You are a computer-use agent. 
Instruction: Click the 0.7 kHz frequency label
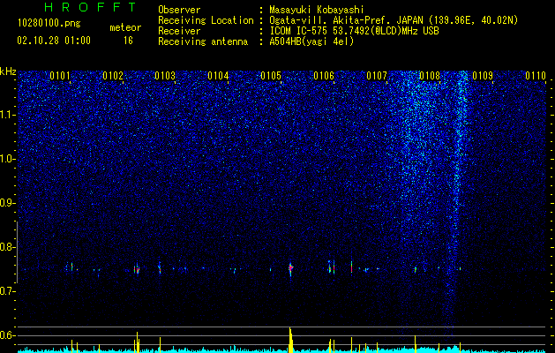click(x=7, y=291)
